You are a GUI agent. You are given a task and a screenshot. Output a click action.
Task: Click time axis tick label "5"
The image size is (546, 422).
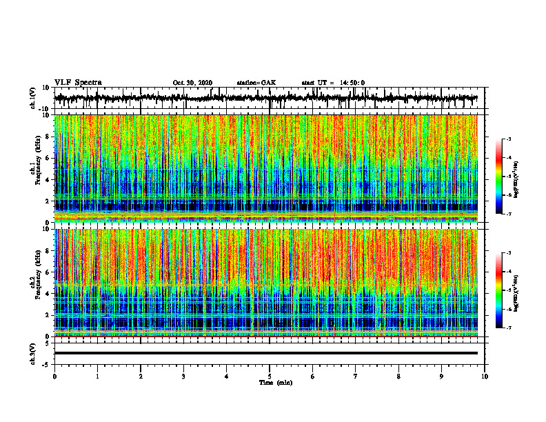tap(270, 376)
